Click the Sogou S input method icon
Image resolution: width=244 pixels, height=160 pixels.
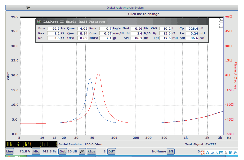coord(202,153)
